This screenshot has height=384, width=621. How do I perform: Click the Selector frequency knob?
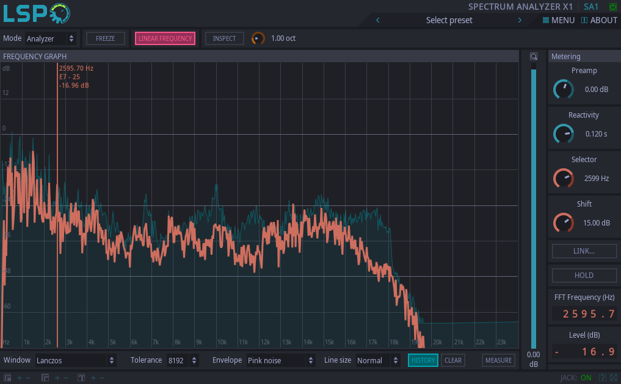563,179
